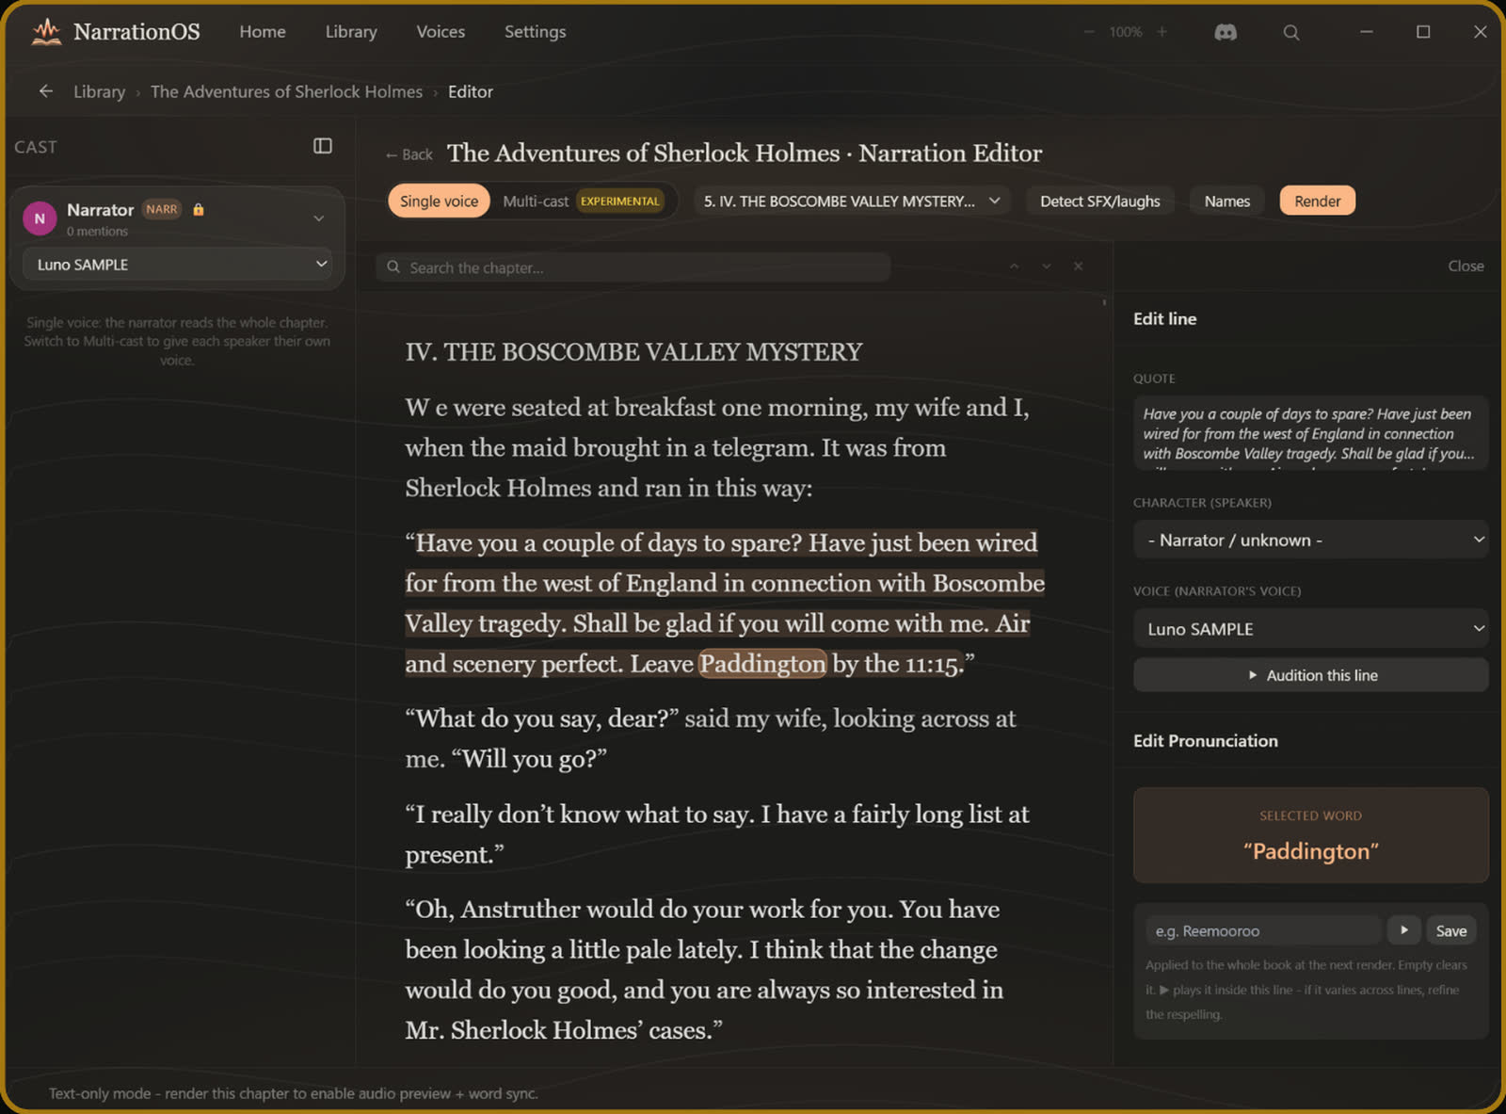Click the Narrator avatar N
The height and width of the screenshot is (1114, 1506).
pyautogui.click(x=40, y=218)
